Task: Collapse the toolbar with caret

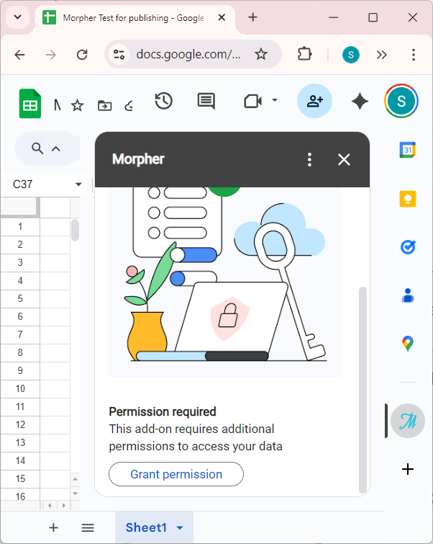Action: click(56, 149)
